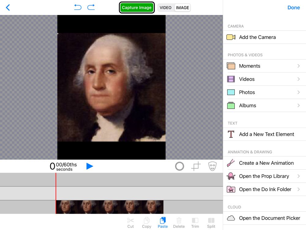Choose Open the Prop Library
The image size is (306, 230).
click(x=264, y=176)
